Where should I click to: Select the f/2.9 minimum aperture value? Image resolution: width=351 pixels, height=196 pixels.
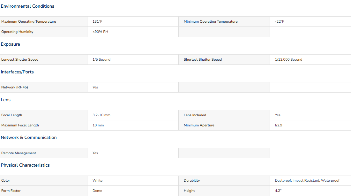point(279,125)
